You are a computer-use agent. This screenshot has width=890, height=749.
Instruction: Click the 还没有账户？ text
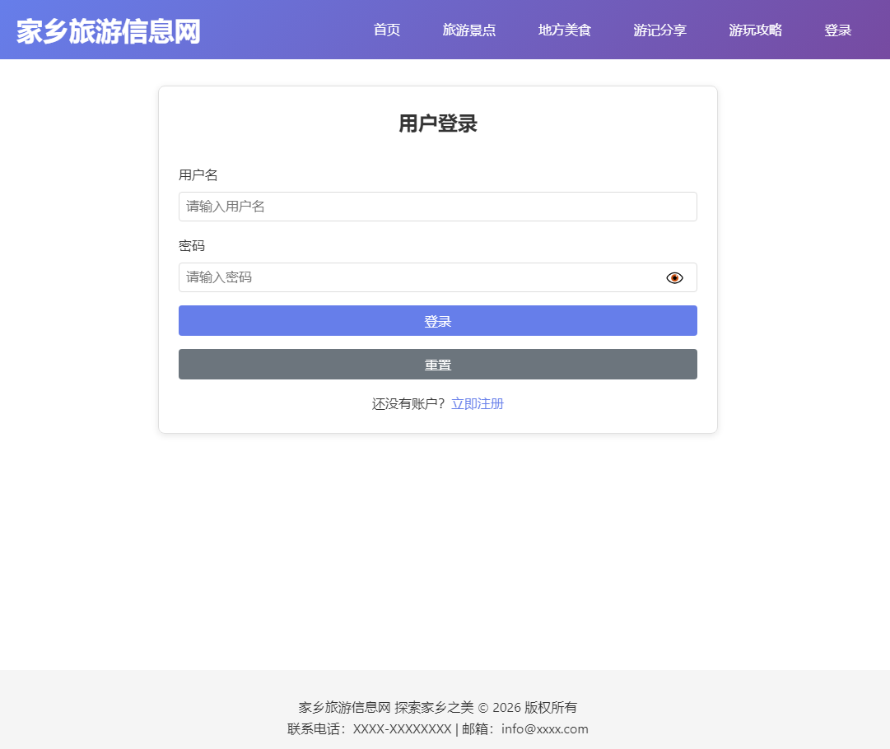(x=408, y=403)
